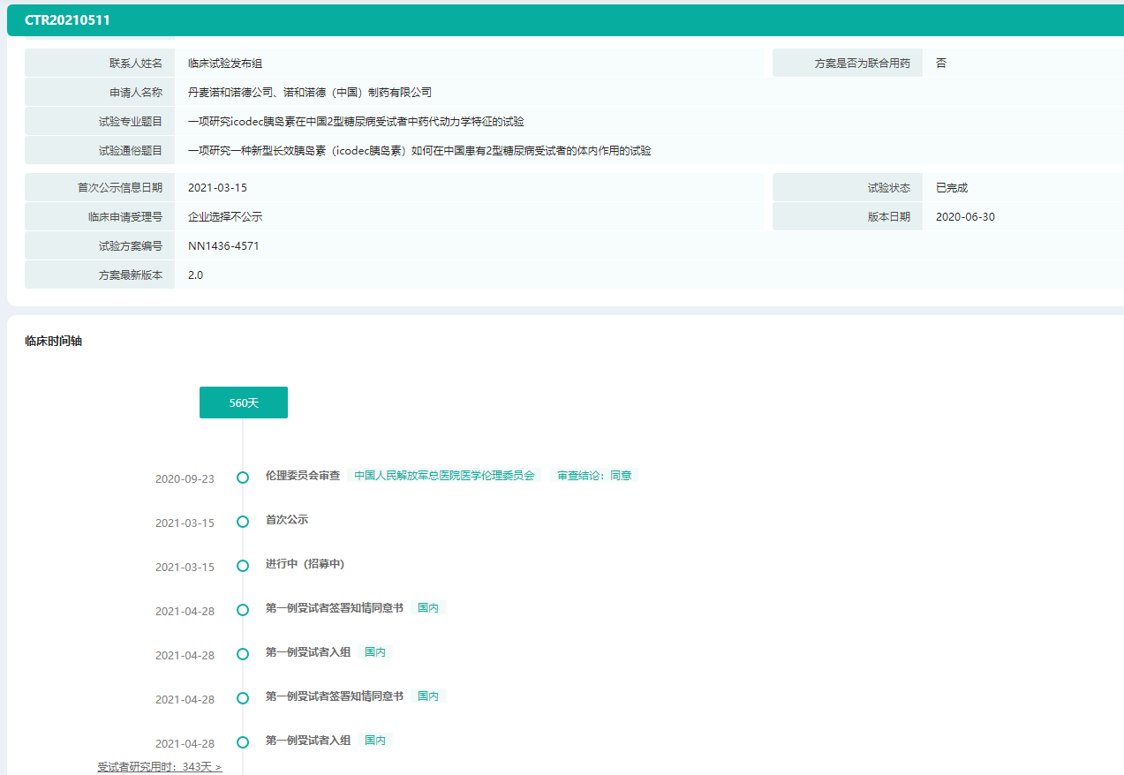
Task: Click the 试验专业题目 title text value
Action: [x=356, y=122]
